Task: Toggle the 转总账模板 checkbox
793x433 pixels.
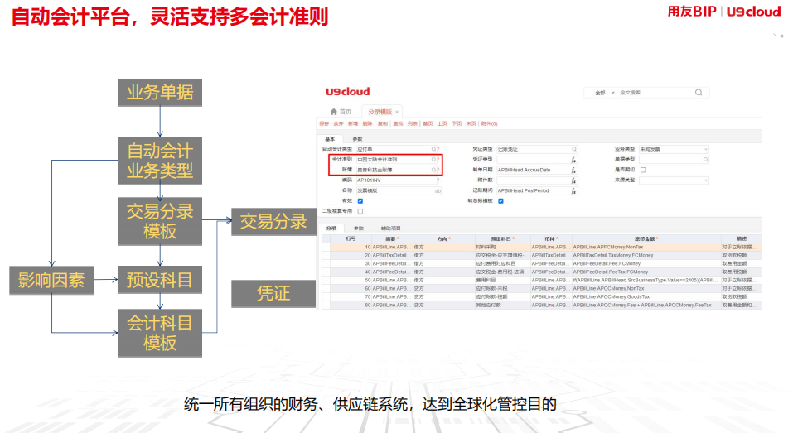Action: (x=501, y=201)
